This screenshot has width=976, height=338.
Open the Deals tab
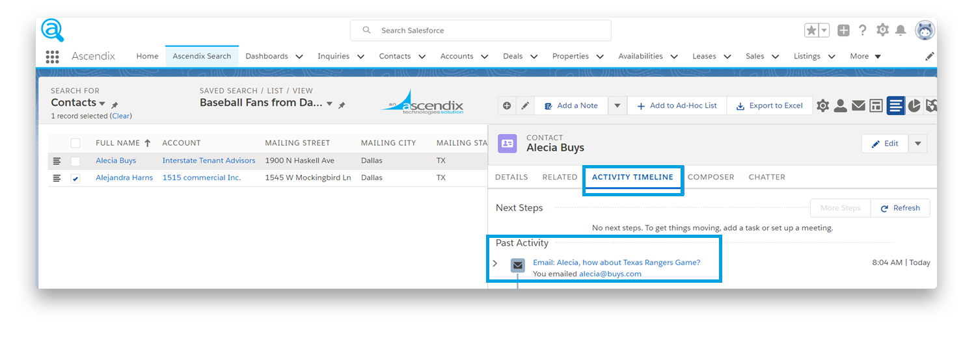point(513,57)
